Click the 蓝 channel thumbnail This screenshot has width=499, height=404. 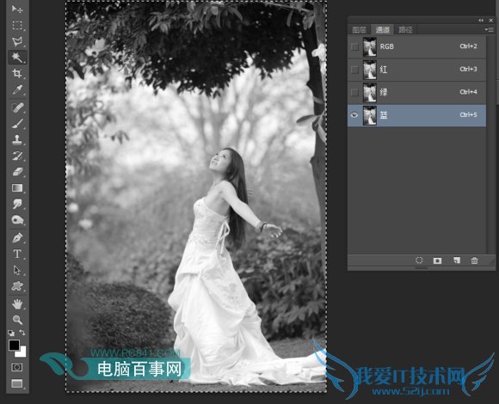coord(370,115)
